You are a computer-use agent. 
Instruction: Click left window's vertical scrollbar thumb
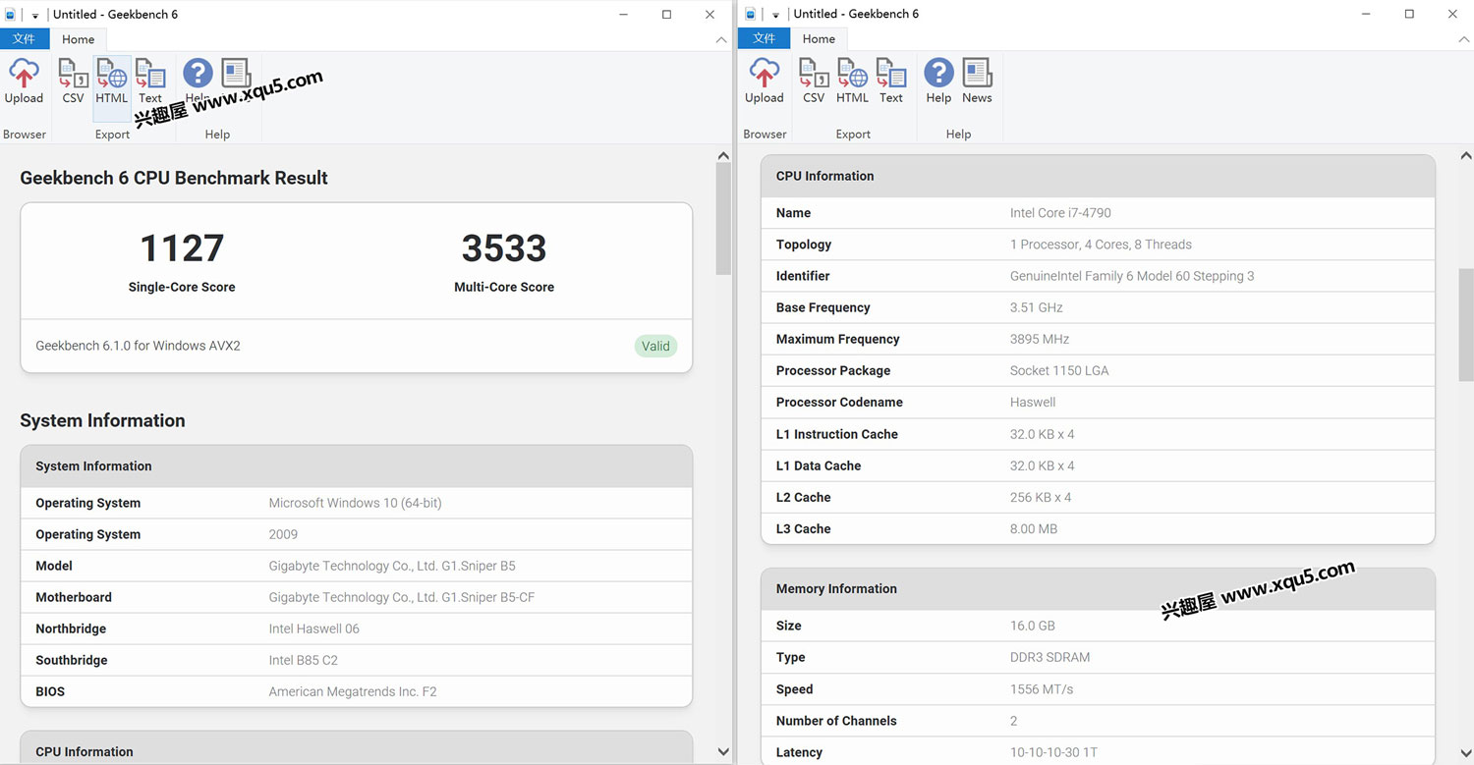point(723,218)
